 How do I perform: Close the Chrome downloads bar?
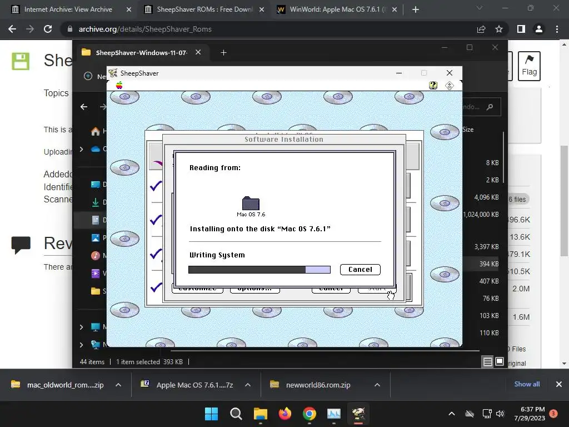559,384
